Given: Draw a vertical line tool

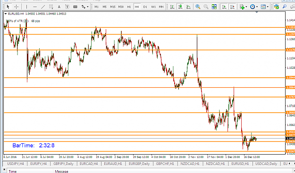Looking at the screenshot, I should point(26,7).
